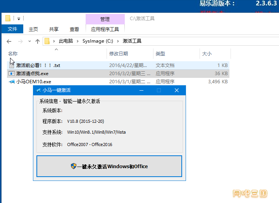The width and height of the screenshot is (279, 203).
Task: Sort files by 名称 column header
Action: pos(13,53)
